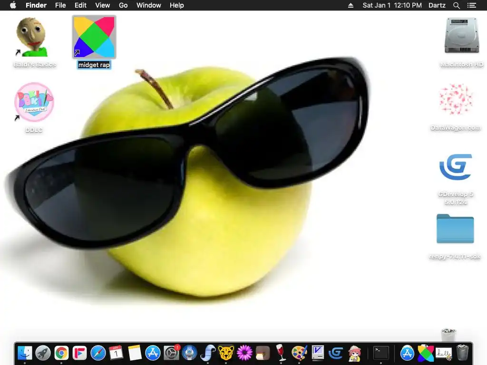
Task: Open Applications folder stack in dock
Action: pyautogui.click(x=407, y=353)
